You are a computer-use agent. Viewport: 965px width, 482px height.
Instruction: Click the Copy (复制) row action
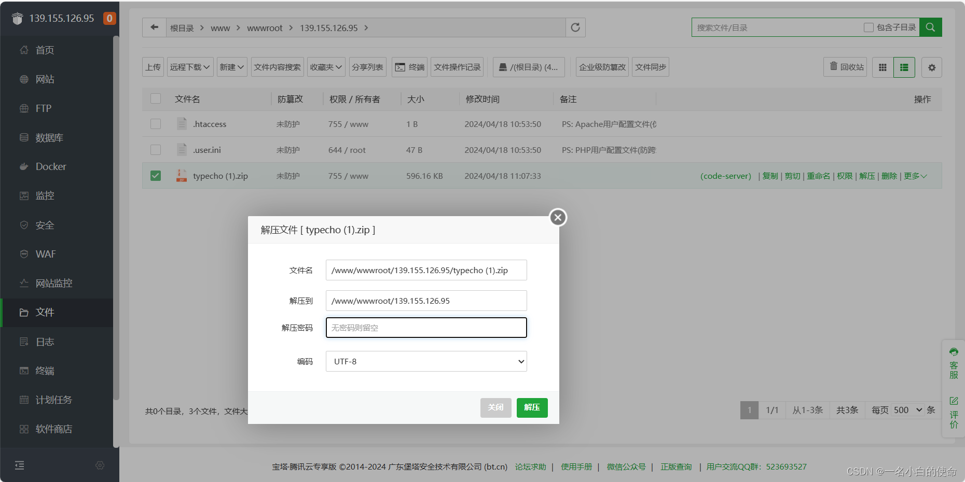[770, 176]
